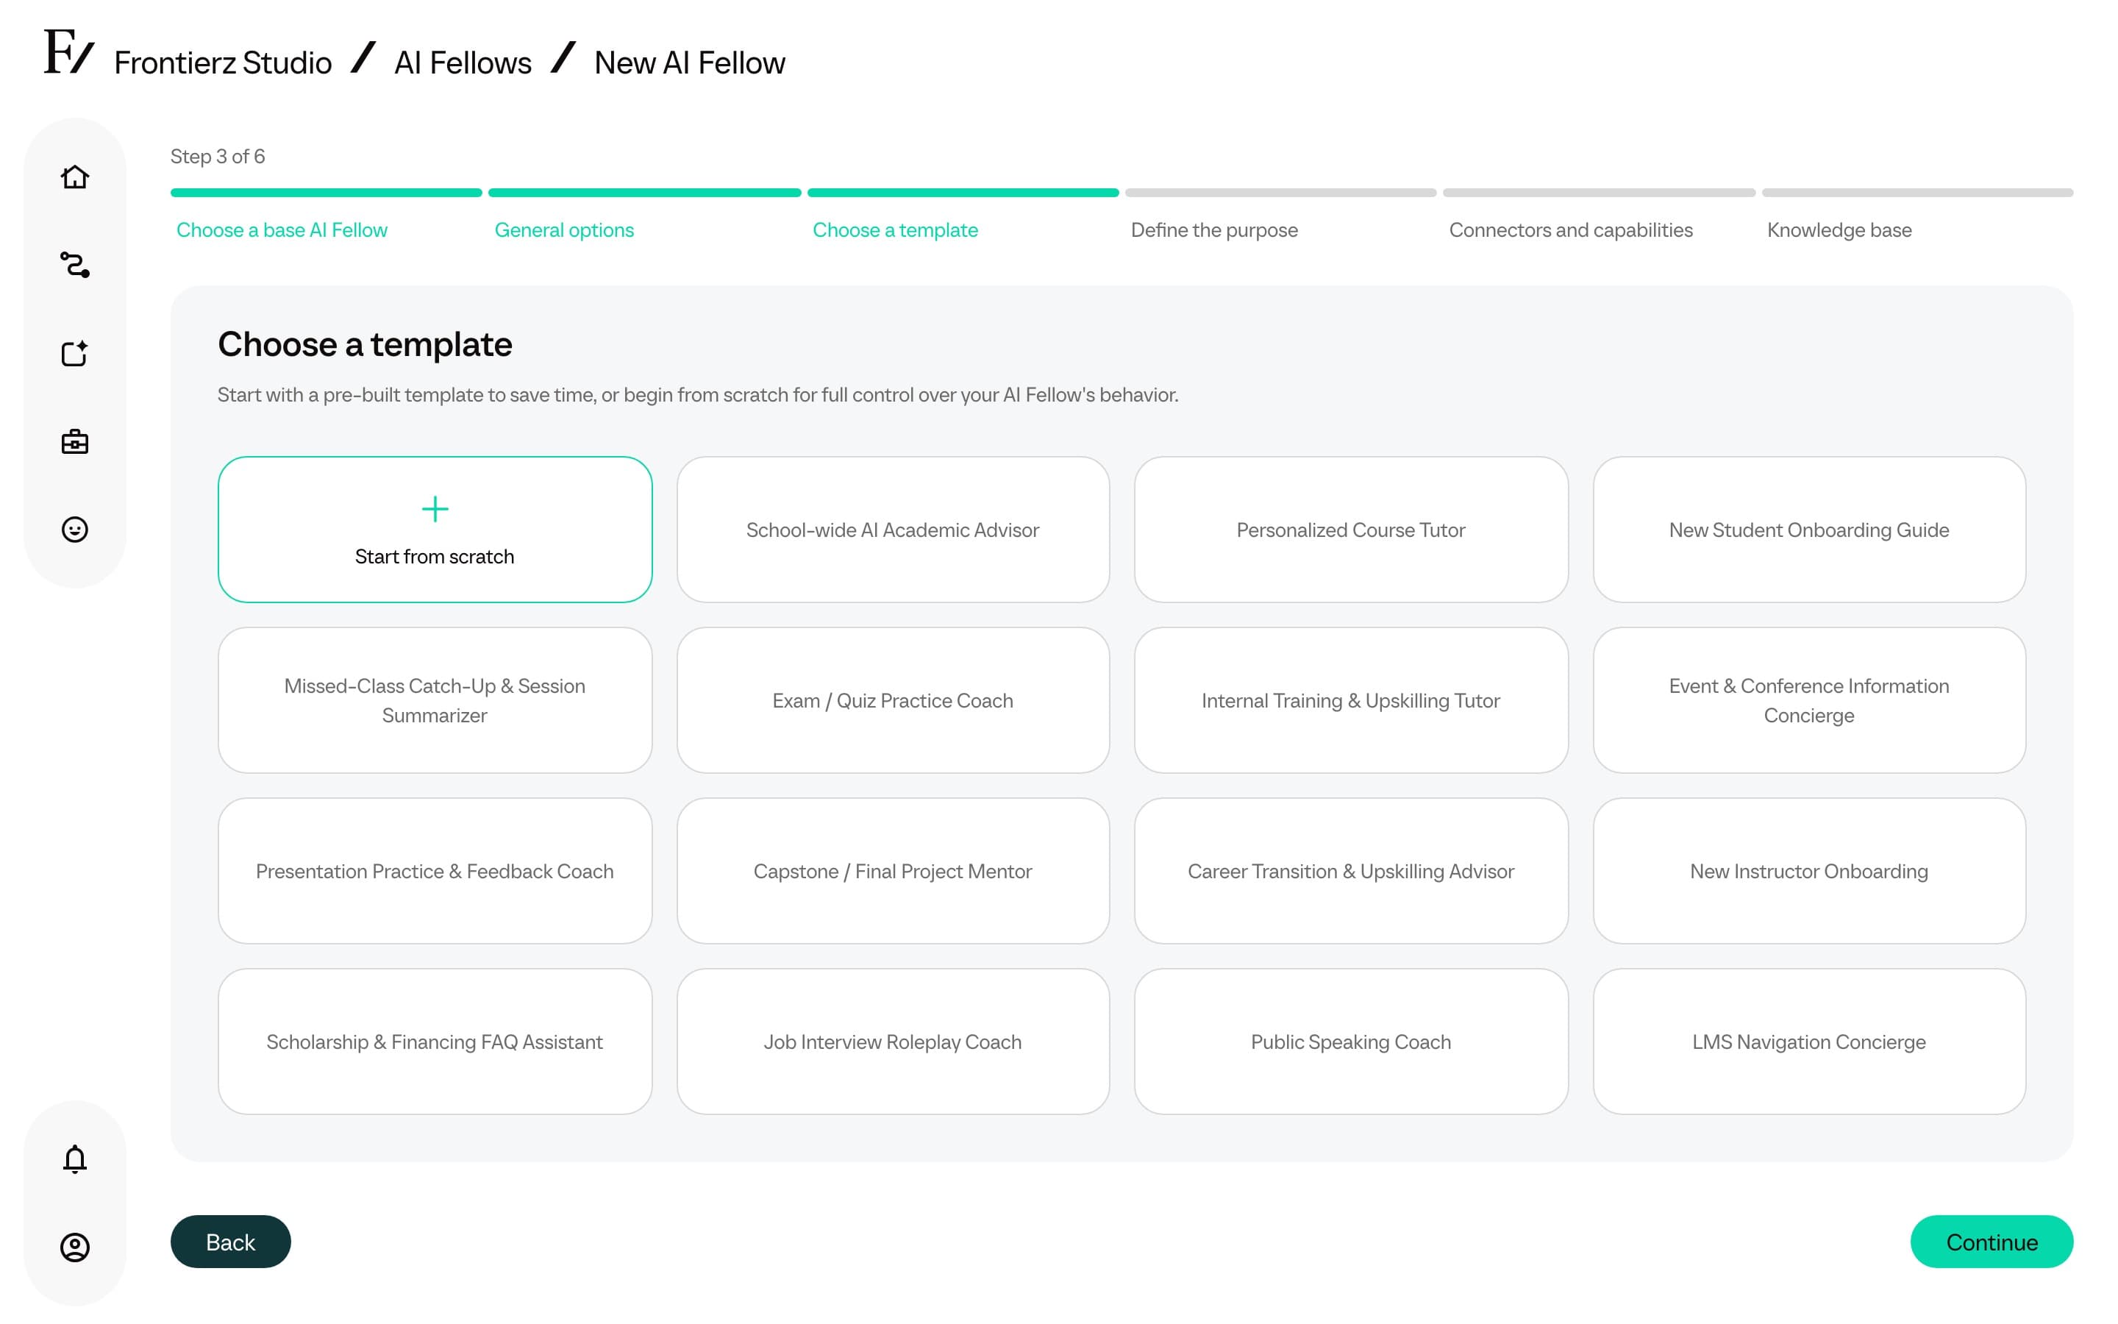The height and width of the screenshot is (1324, 2118).
Task: Jump to General options step
Action: [x=563, y=229]
